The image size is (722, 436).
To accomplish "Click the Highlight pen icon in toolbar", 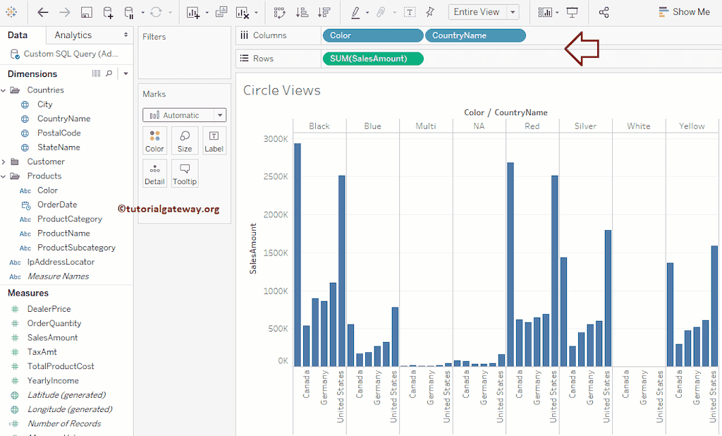I will 356,11.
